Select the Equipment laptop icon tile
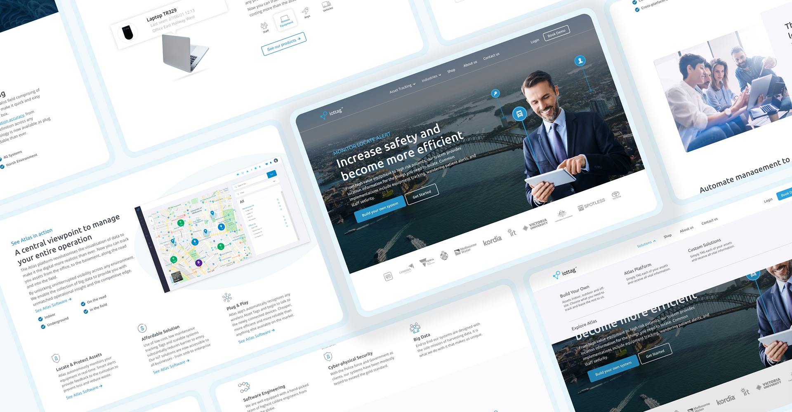The width and height of the screenshot is (792, 412). click(x=285, y=20)
